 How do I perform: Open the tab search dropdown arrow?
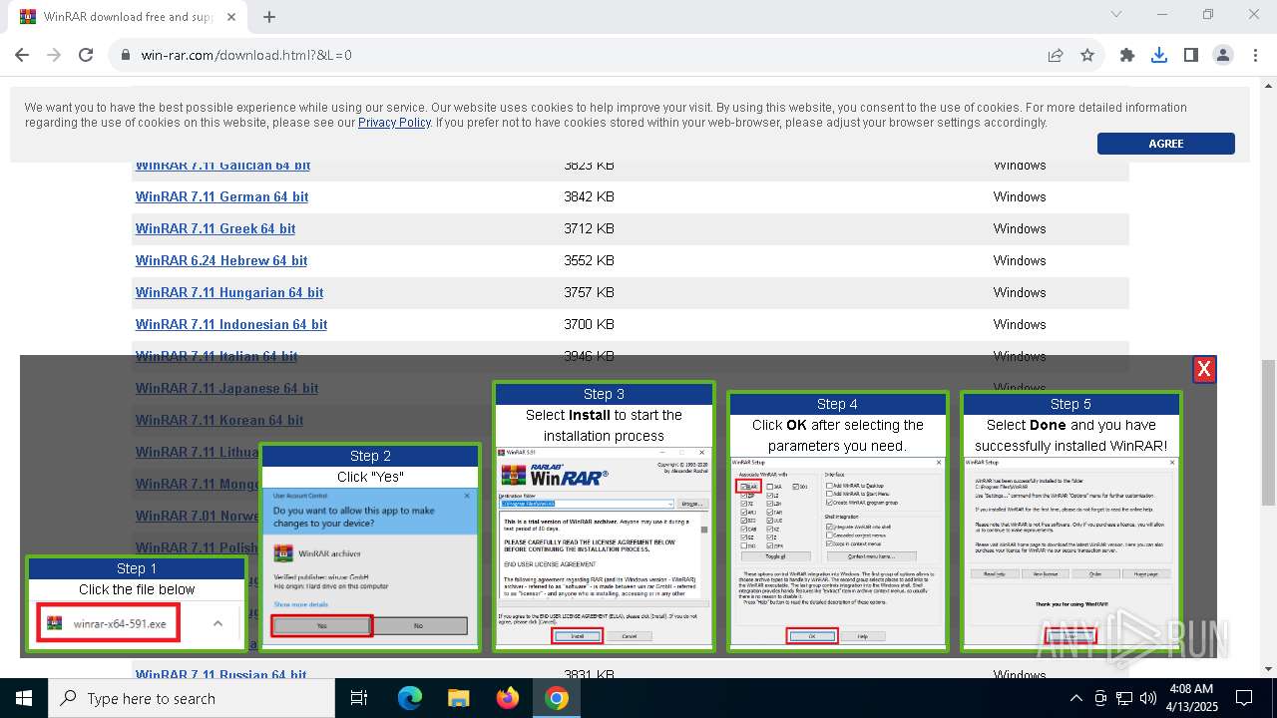[1116, 15]
